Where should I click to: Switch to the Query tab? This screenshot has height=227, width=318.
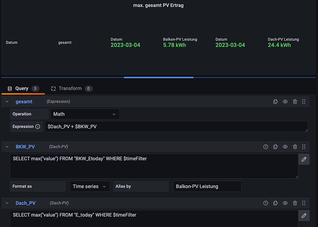[23, 89]
